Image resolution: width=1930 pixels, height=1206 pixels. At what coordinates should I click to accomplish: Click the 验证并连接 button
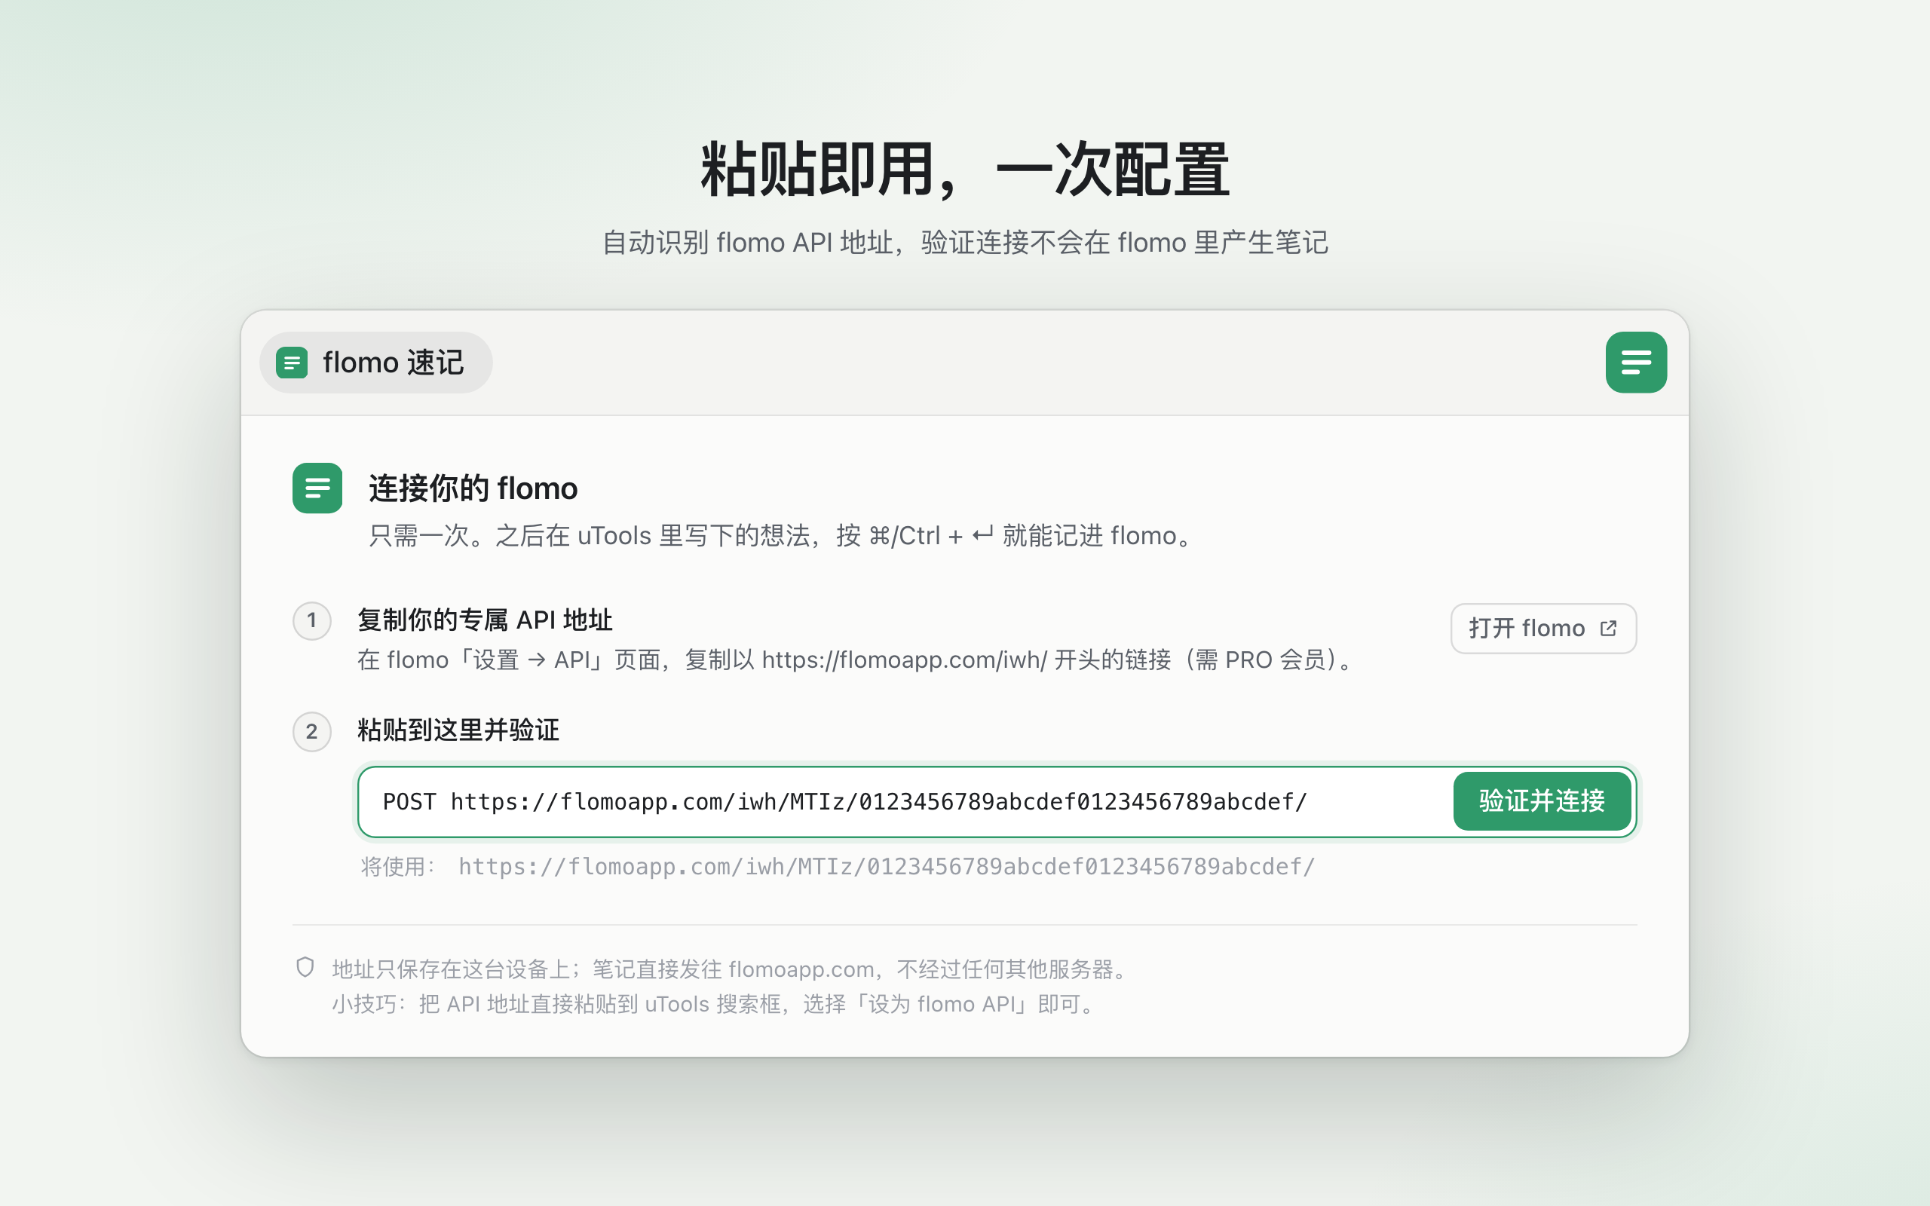click(x=1542, y=800)
